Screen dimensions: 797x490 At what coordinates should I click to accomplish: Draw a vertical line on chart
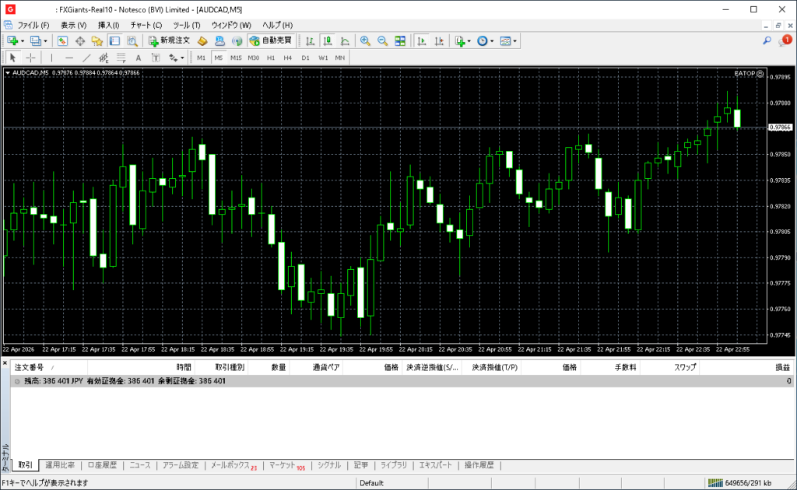[x=52, y=58]
